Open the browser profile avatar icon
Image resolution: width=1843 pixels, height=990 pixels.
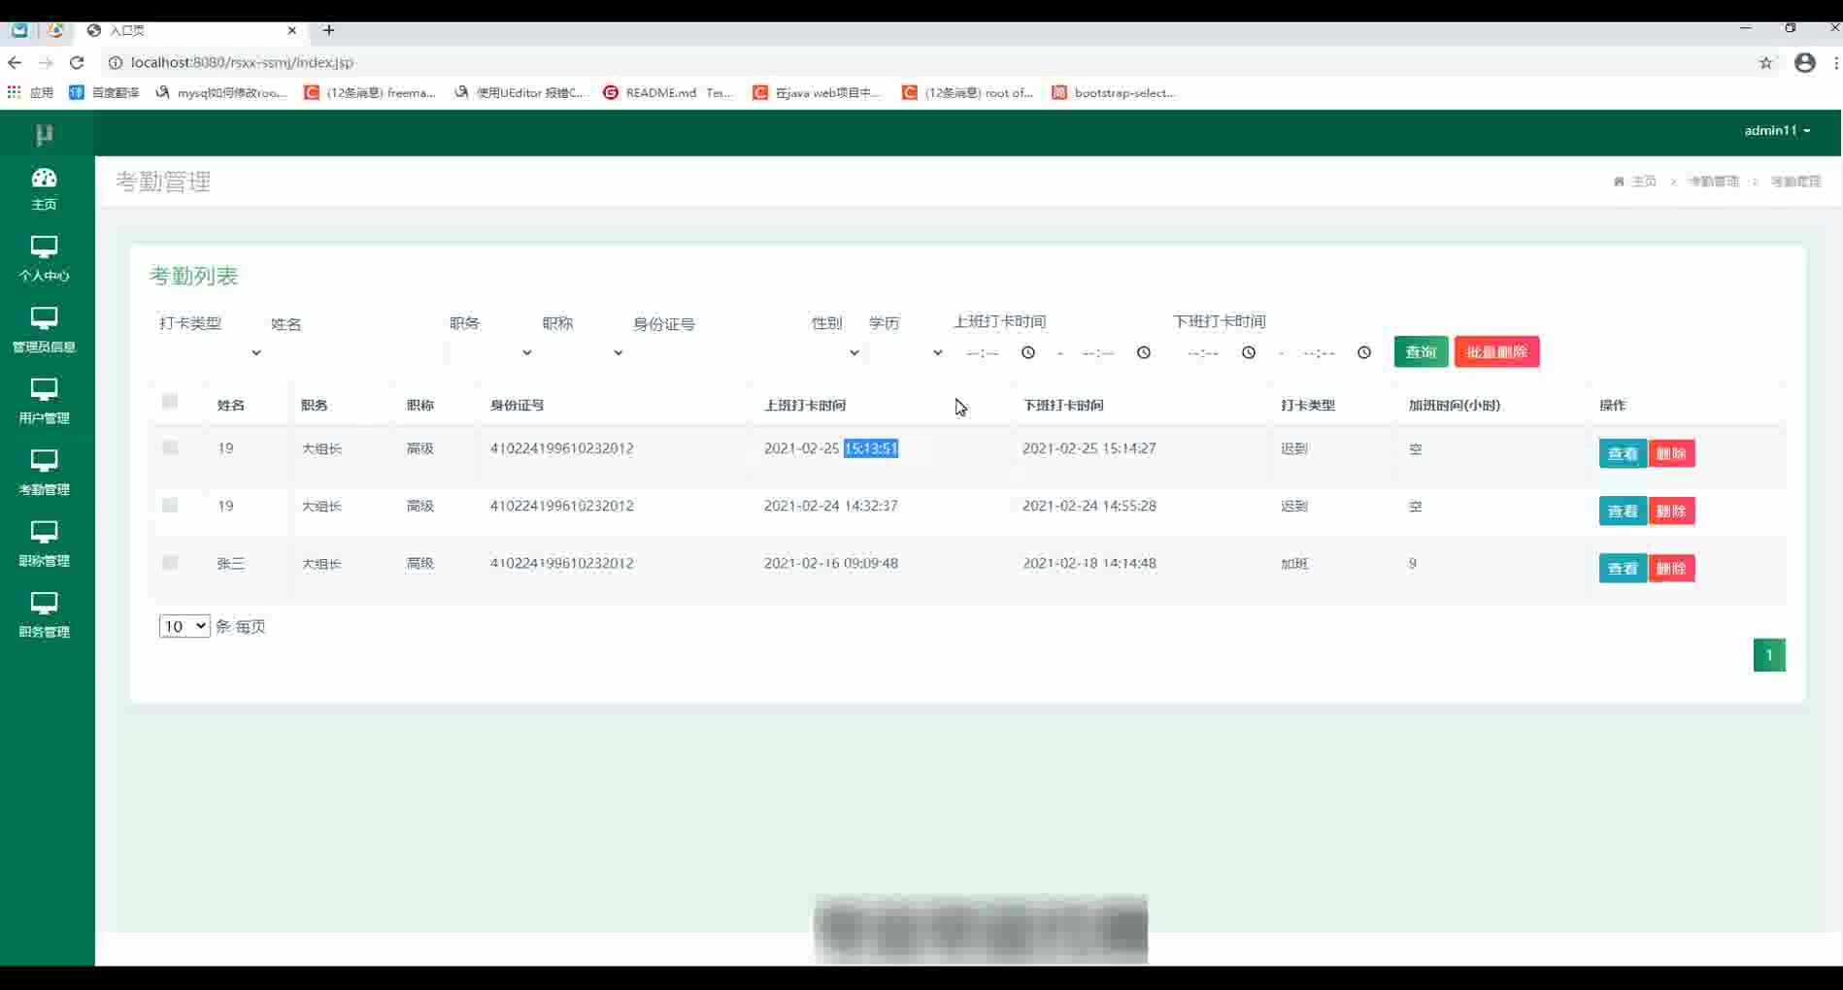[1804, 62]
